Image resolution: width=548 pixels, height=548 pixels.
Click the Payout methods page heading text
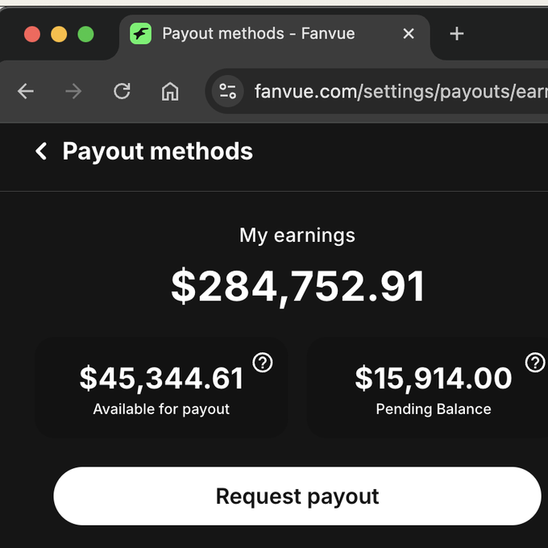point(157,152)
